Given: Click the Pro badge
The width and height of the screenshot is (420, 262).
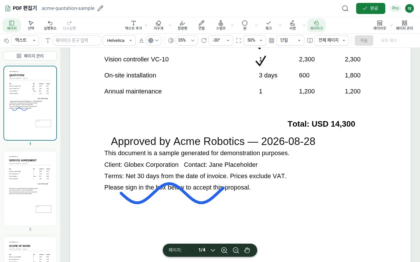Looking at the screenshot, I should (395, 8).
